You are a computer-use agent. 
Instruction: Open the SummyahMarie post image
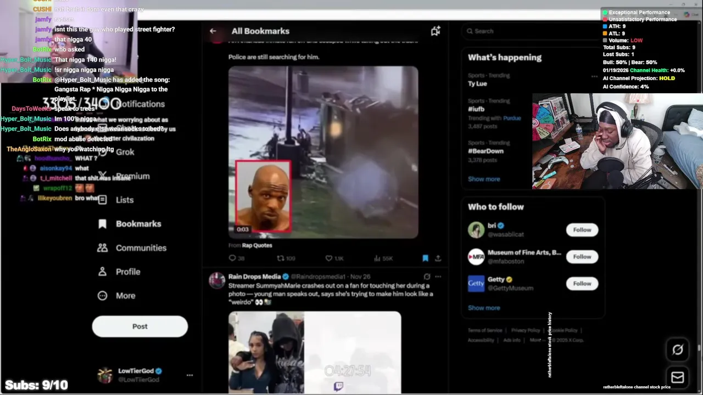pos(315,352)
